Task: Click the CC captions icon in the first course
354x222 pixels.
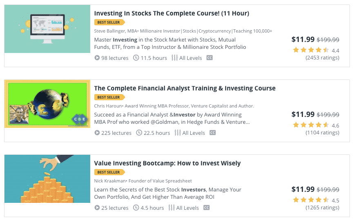Action: (x=209, y=58)
